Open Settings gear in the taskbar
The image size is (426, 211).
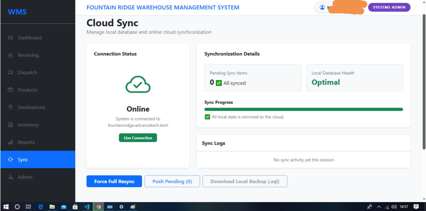coord(121,207)
